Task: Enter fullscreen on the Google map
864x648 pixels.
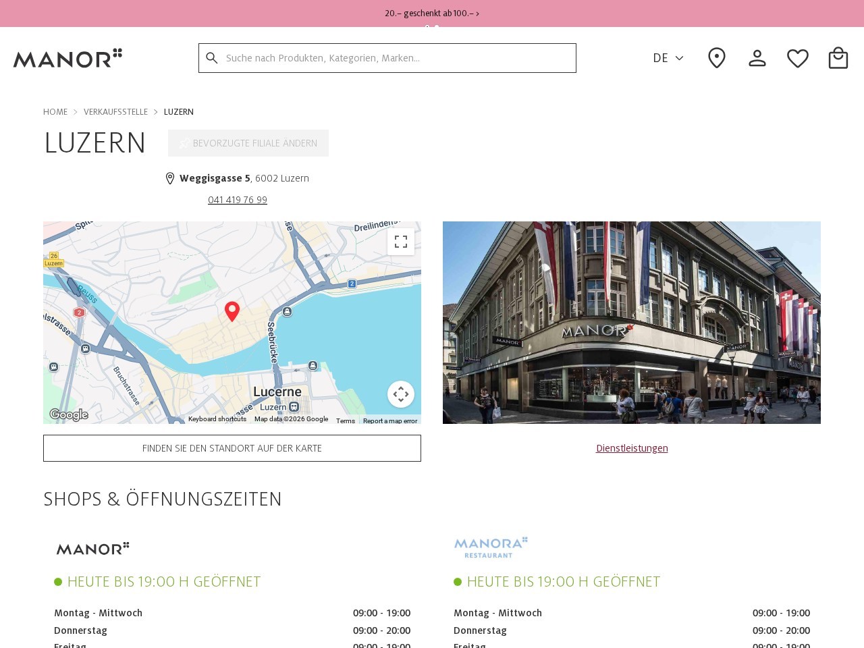Action: pyautogui.click(x=401, y=241)
